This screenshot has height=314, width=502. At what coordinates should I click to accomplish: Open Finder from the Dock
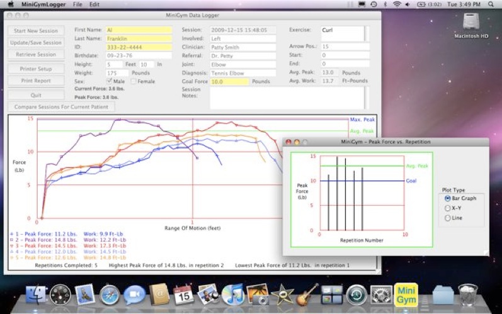(x=35, y=294)
